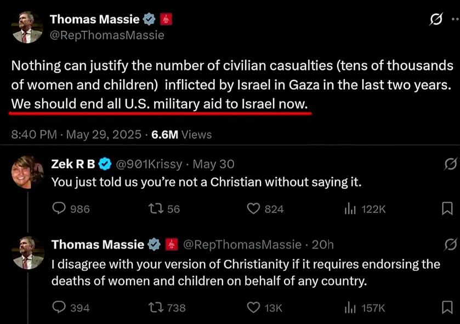Bookmark Zek R B's reply

447,209
